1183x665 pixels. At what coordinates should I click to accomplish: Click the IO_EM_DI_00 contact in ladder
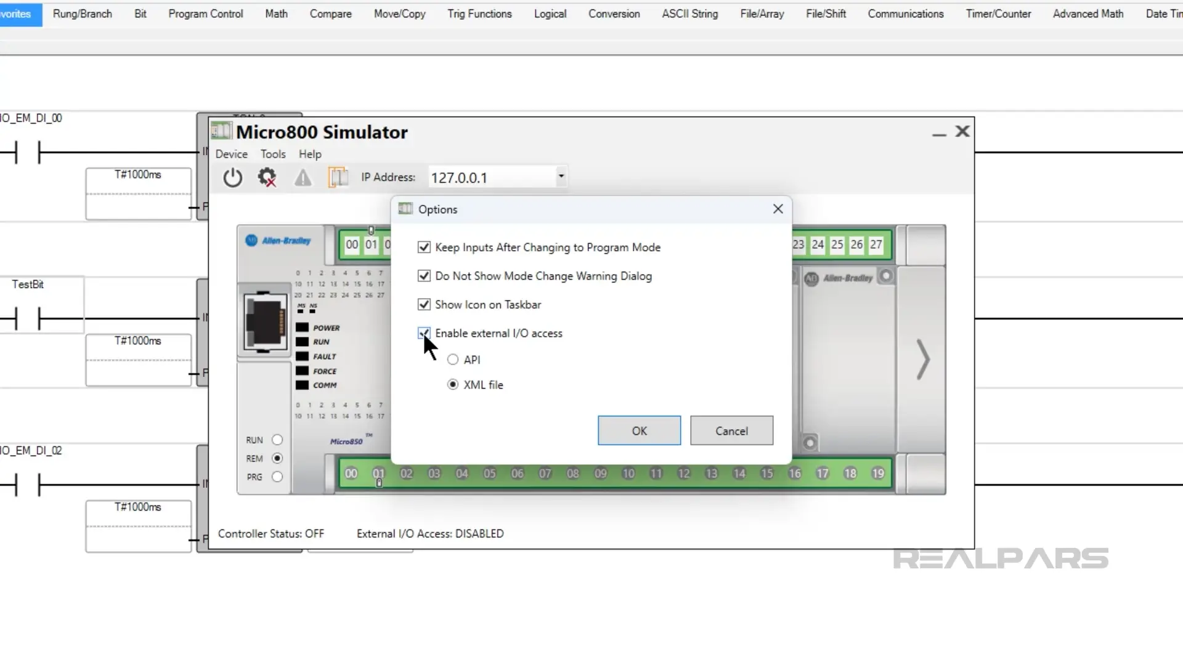(28, 152)
